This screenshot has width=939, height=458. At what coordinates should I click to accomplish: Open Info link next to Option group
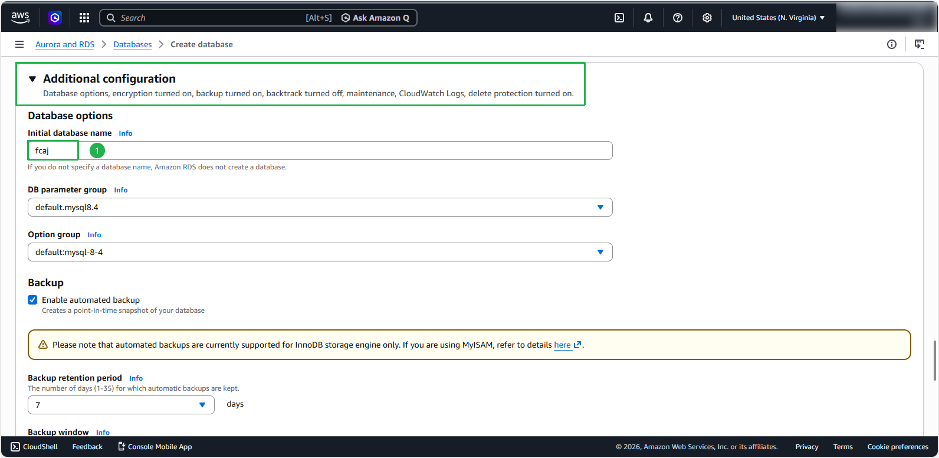click(94, 235)
